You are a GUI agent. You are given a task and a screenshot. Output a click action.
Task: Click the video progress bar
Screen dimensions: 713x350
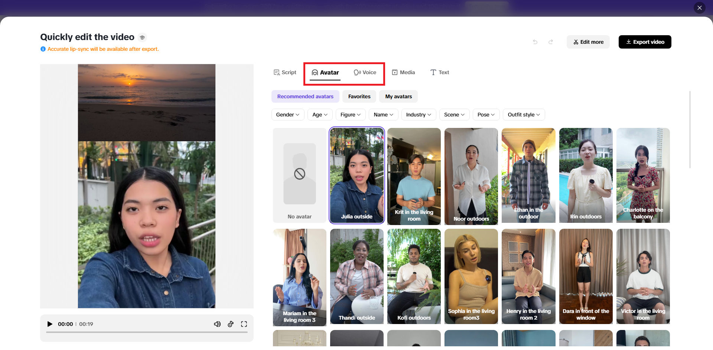(147, 332)
